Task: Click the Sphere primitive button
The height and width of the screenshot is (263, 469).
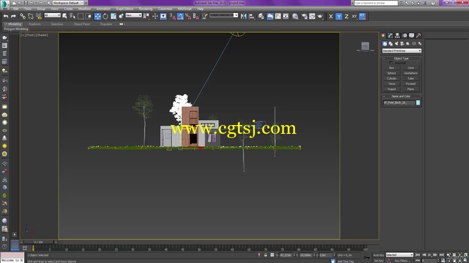Action: (392, 74)
